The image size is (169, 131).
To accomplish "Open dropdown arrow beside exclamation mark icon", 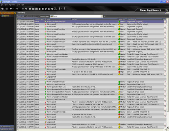I will (62, 9).
